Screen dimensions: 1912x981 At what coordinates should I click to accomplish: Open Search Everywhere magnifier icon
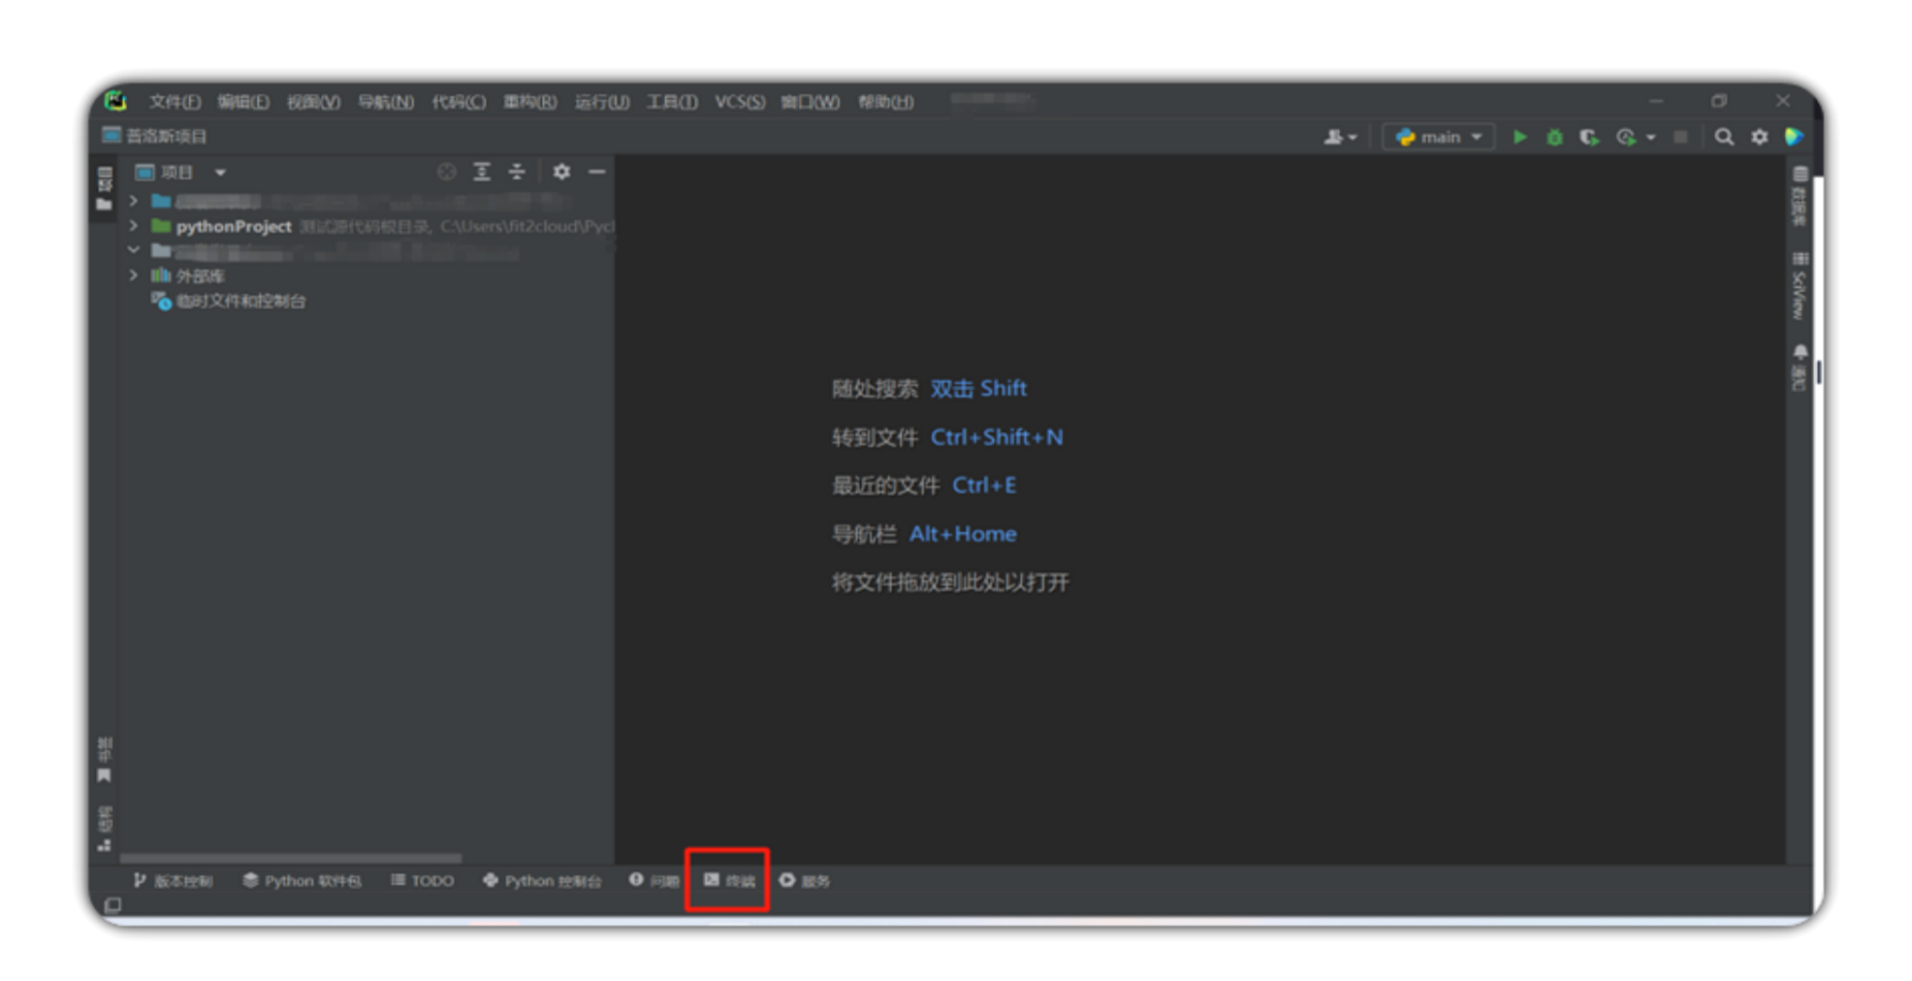tap(1724, 138)
